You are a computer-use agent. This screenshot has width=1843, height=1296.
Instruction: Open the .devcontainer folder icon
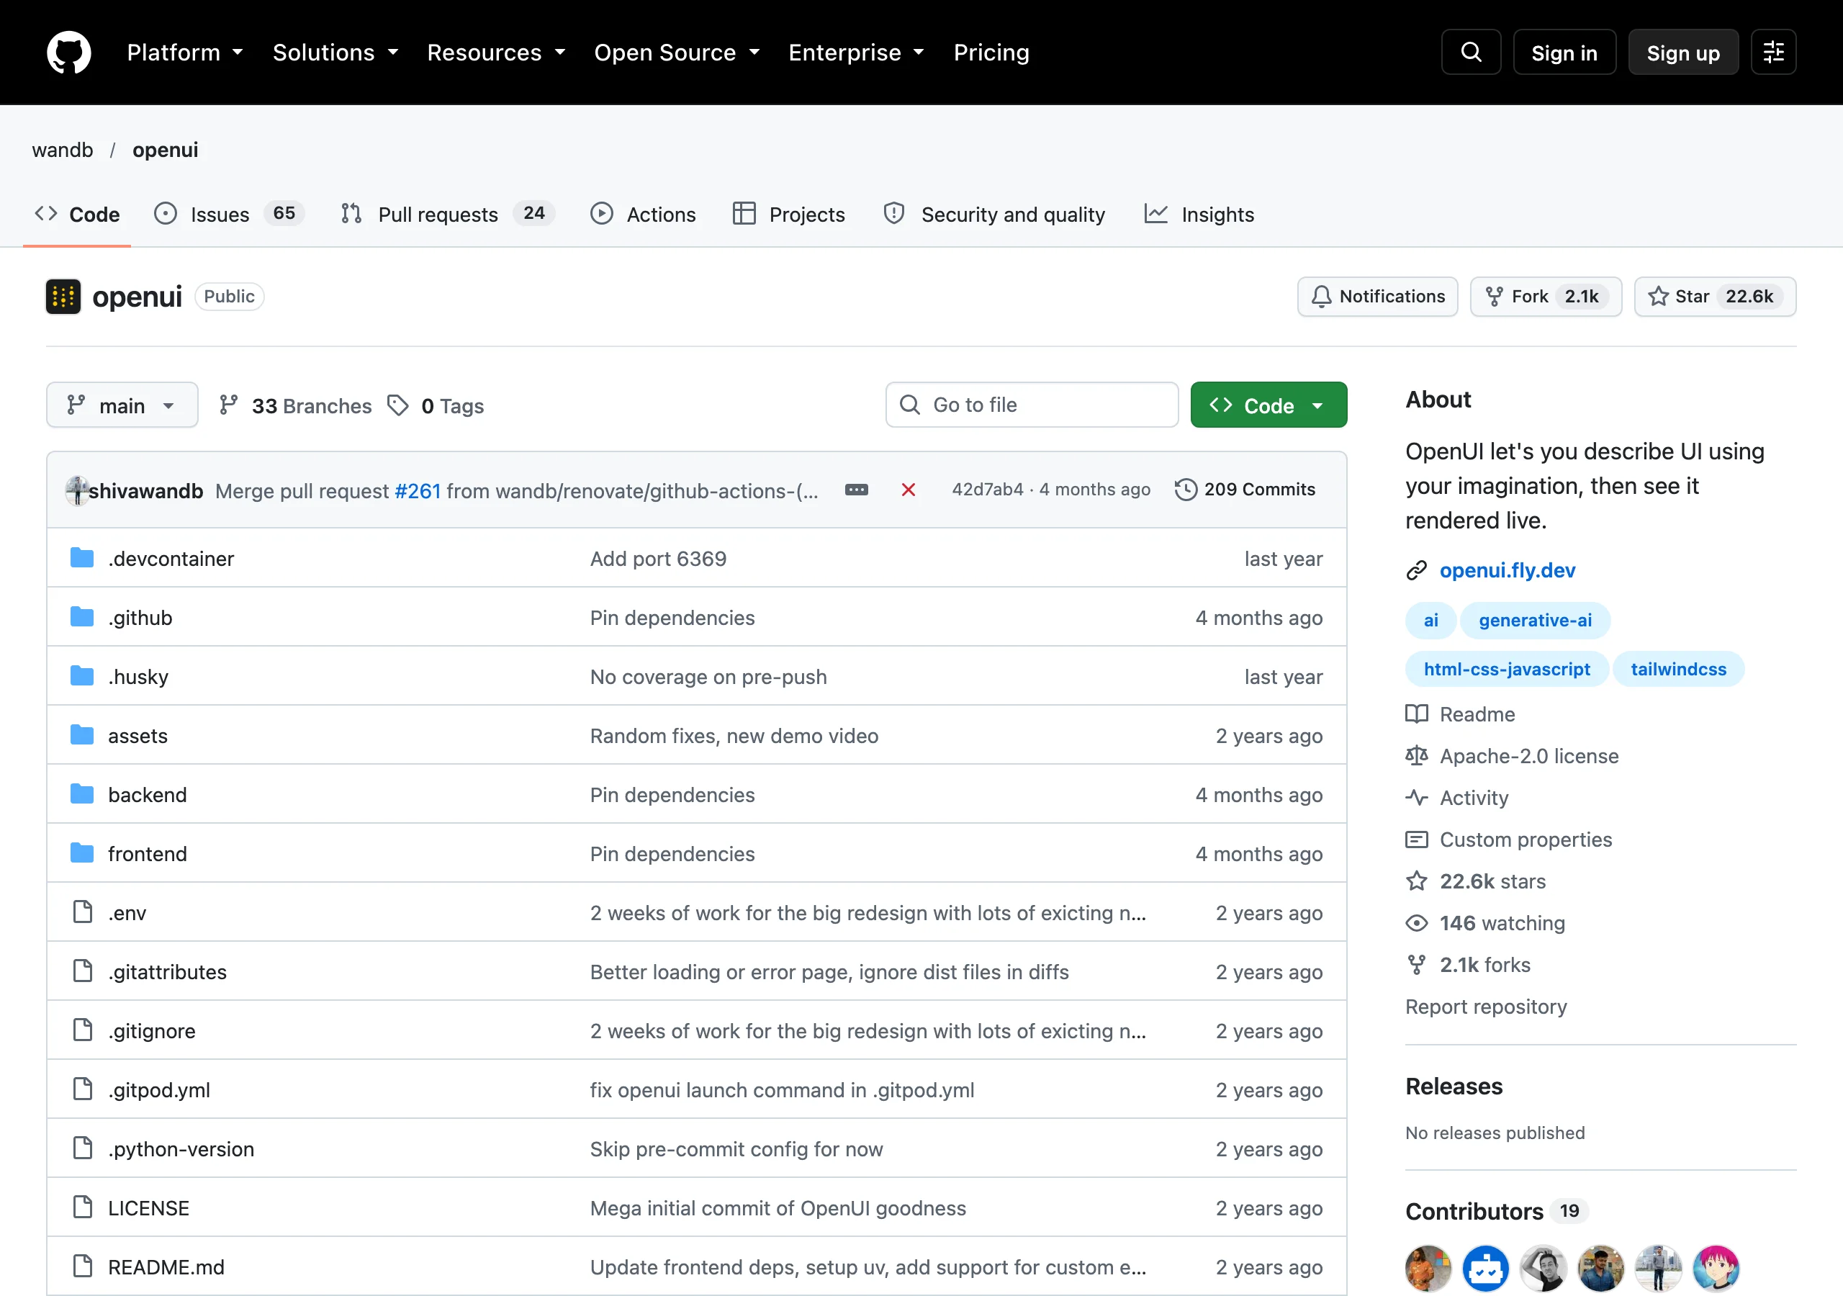(82, 558)
